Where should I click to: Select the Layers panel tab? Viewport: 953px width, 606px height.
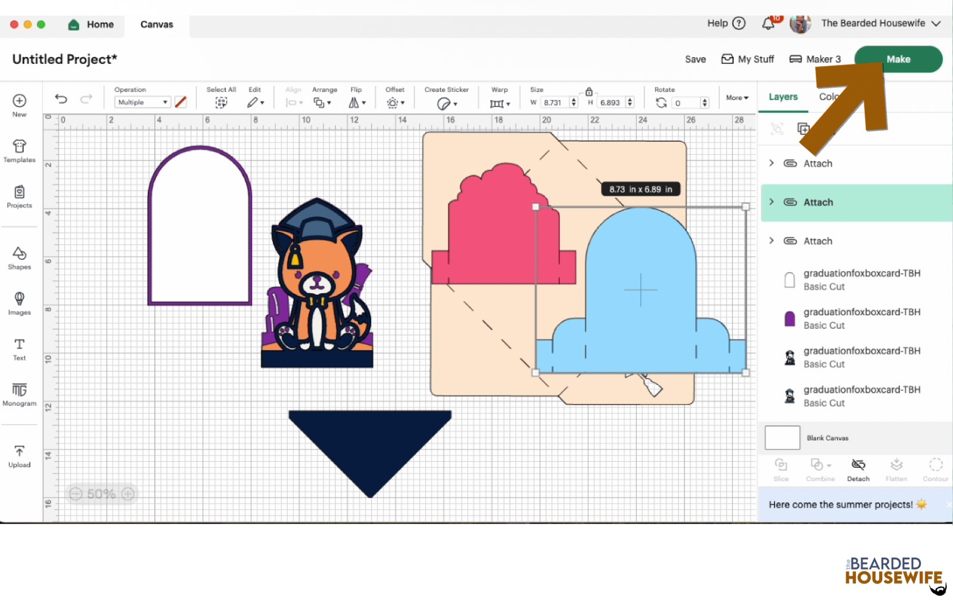783,97
